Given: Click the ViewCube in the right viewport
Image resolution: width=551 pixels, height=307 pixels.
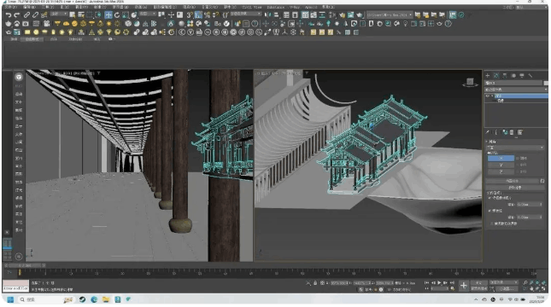Looking at the screenshot, I should coord(470,83).
